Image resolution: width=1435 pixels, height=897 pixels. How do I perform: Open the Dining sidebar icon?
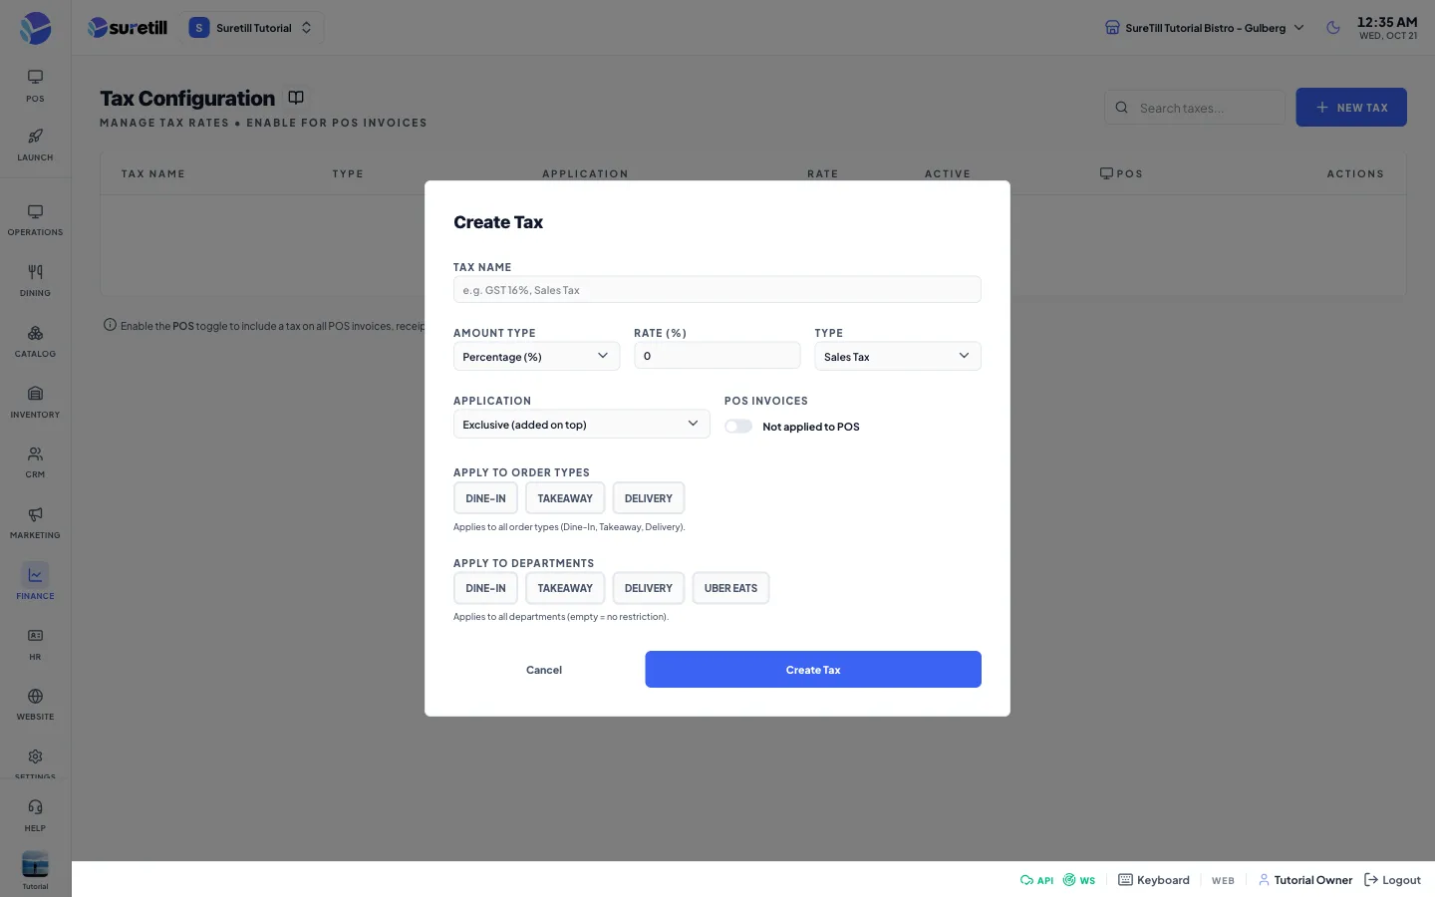point(35,272)
